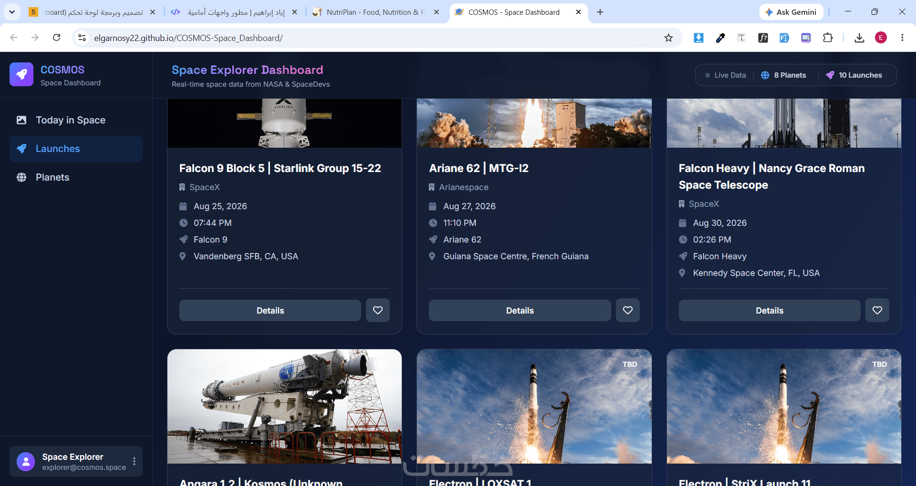The width and height of the screenshot is (916, 486).
Task: Click the T text extension icon
Action: [x=741, y=38]
